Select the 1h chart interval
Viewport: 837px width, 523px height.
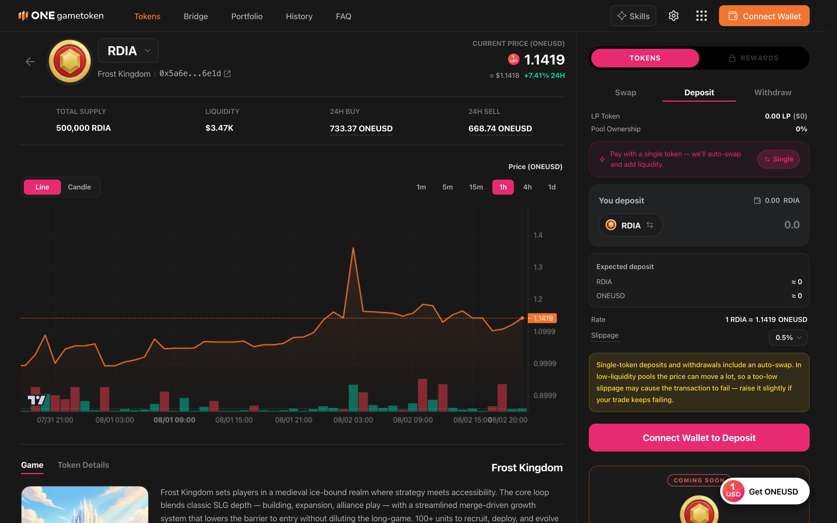[x=503, y=187]
